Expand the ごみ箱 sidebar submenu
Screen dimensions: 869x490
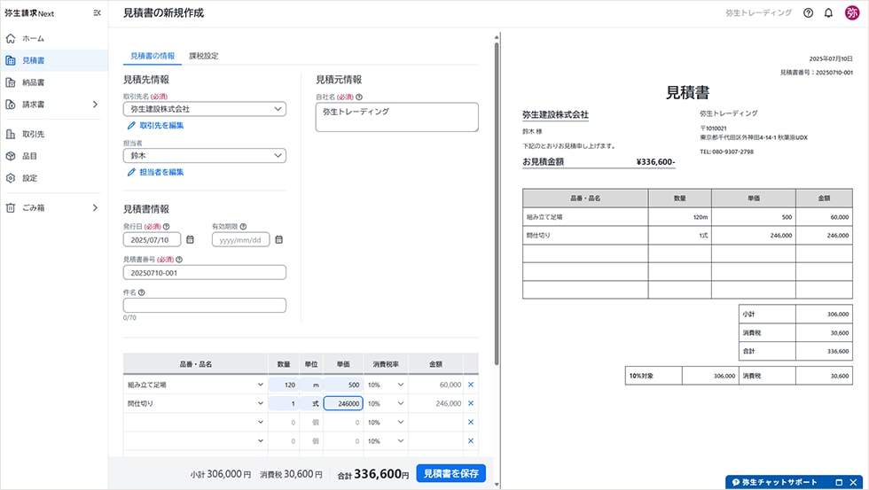(x=95, y=208)
